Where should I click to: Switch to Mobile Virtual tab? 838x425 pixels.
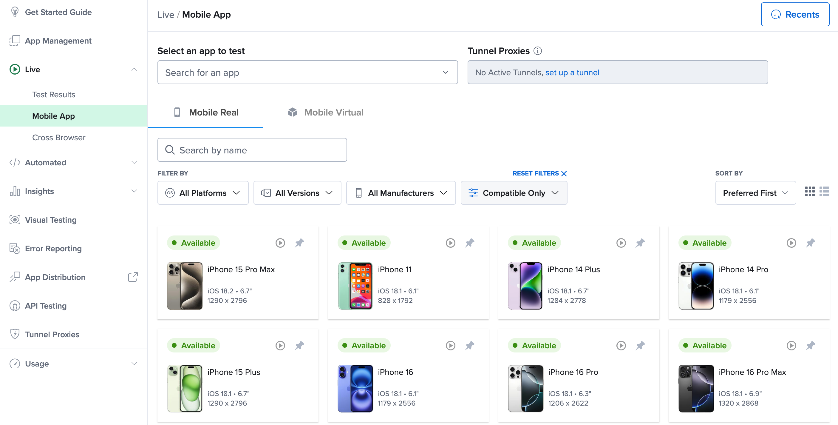(326, 112)
